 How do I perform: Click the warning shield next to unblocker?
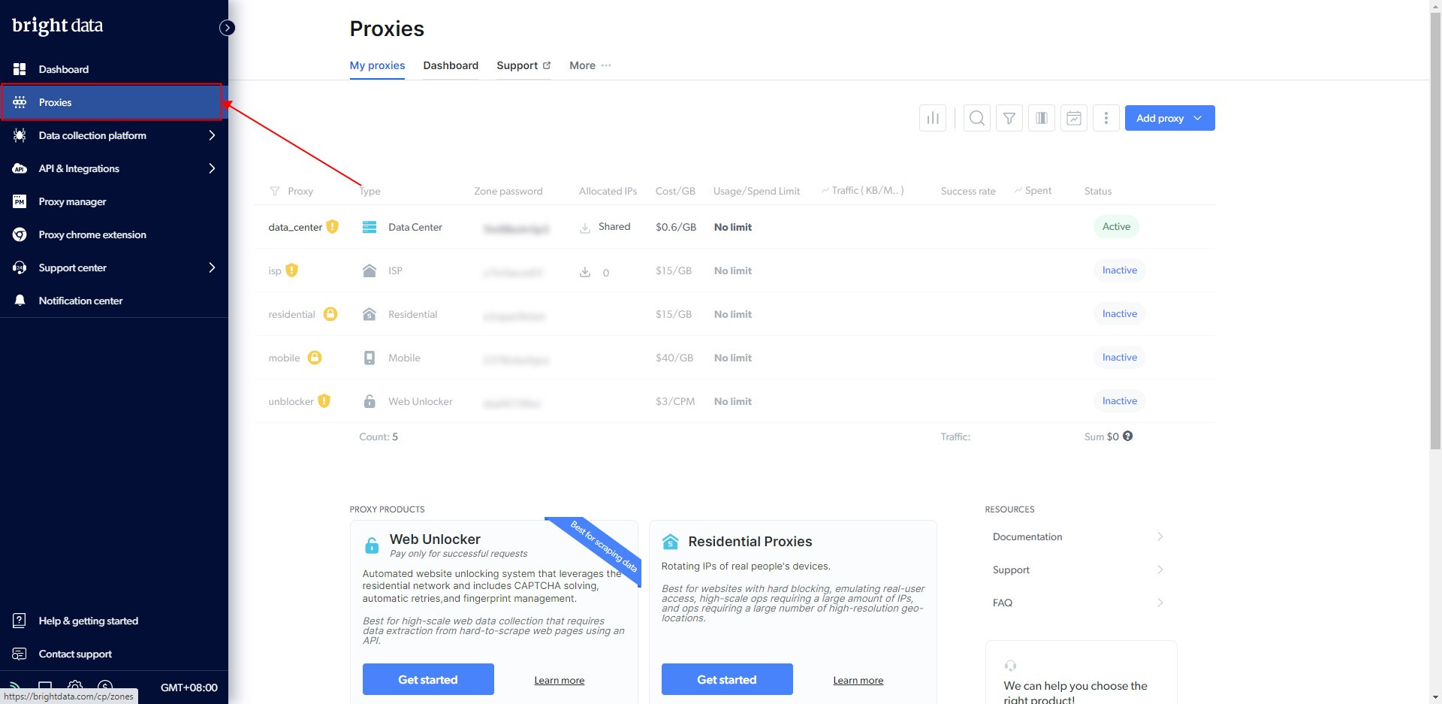(324, 400)
